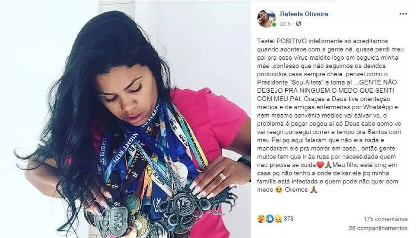Viewport: 418px width, 238px height.
Task: Click the red heart emoji in text
Action: (x=320, y=165)
